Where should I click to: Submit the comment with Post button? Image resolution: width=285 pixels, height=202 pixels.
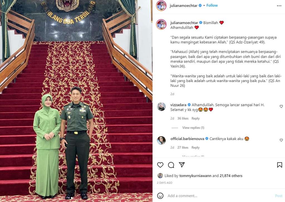click(x=279, y=196)
